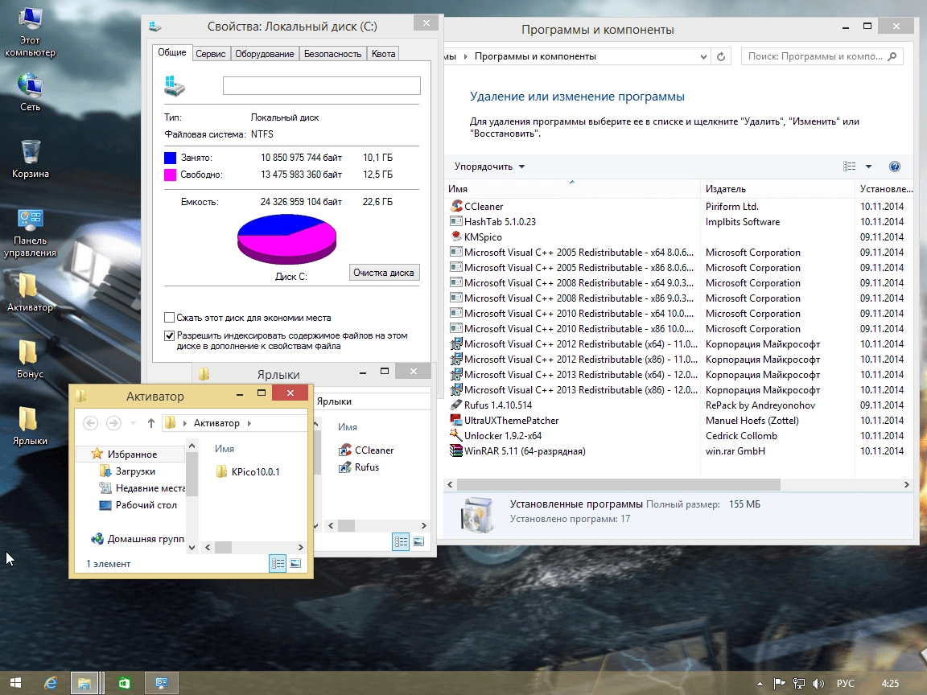Select Домашняя группа in Активатор sidebar
The image size is (927, 695).
coord(137,539)
